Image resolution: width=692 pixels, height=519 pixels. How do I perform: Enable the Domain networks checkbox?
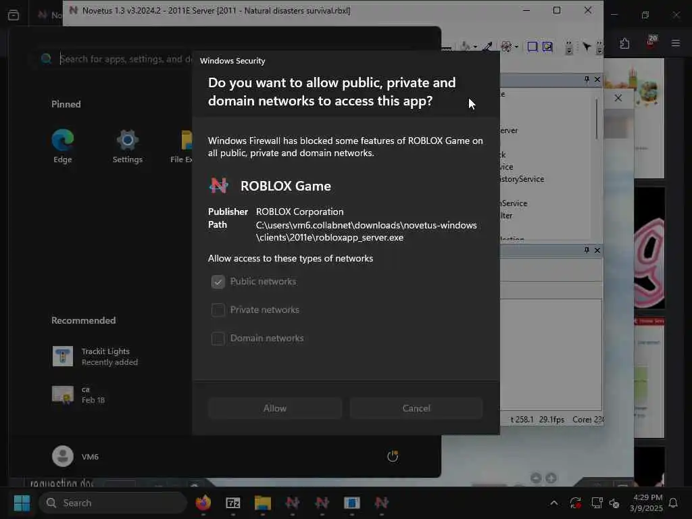coord(218,338)
